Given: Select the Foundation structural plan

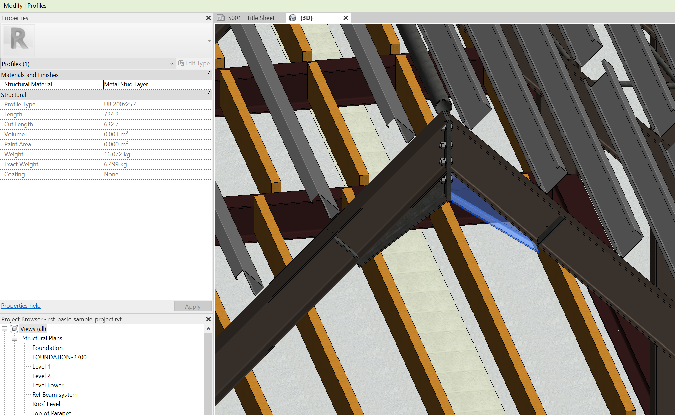Looking at the screenshot, I should pyautogui.click(x=47, y=348).
